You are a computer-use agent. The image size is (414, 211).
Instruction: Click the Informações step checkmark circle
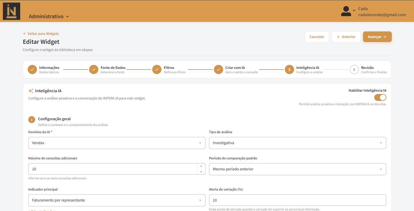[x=32, y=69]
